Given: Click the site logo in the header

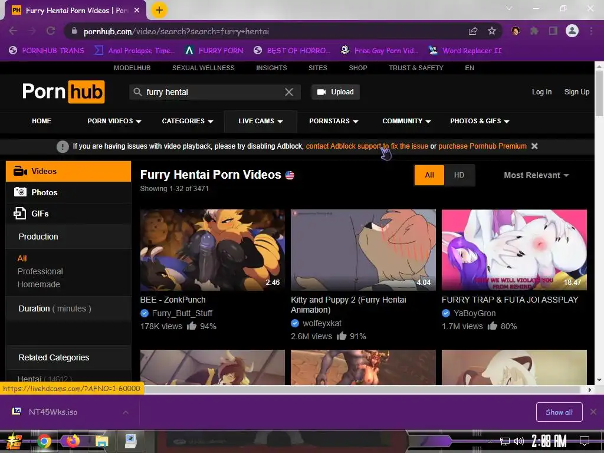Looking at the screenshot, I should (64, 91).
